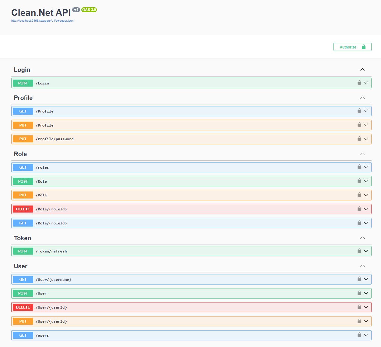
Task: Expand the PUT /User/{userId} endpoint arrow
Action: [x=366, y=321]
